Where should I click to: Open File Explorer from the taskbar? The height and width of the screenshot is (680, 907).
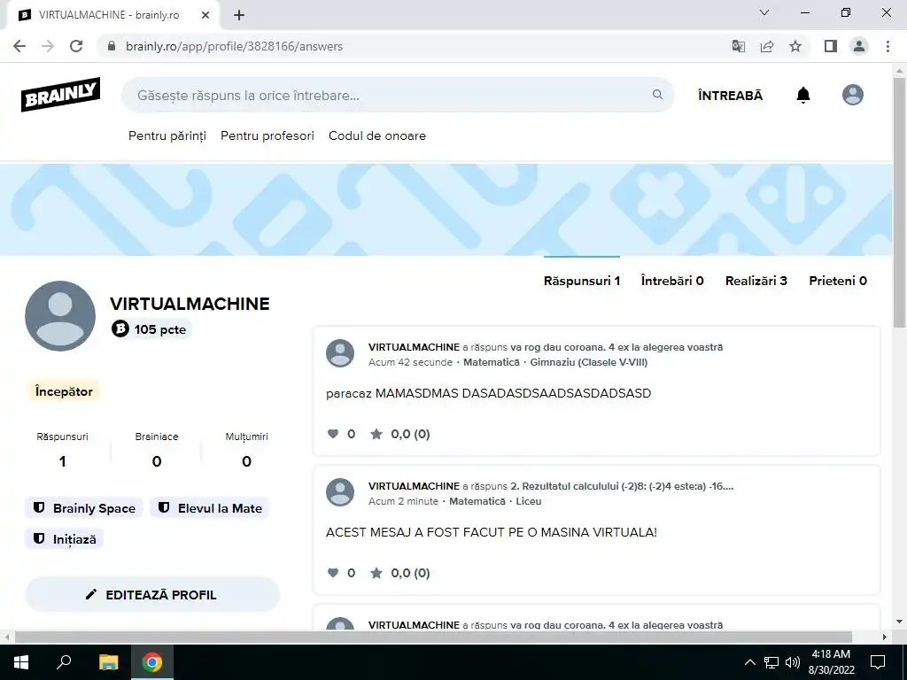point(108,662)
